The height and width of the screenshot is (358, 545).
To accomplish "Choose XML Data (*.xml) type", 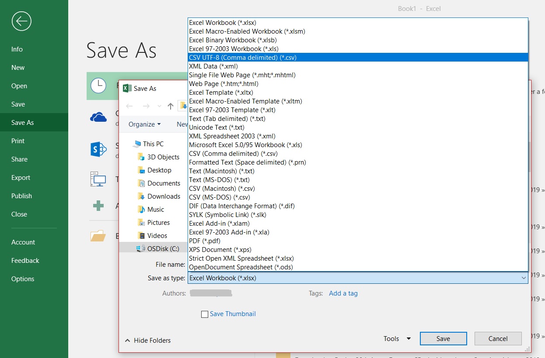I will click(x=358, y=66).
